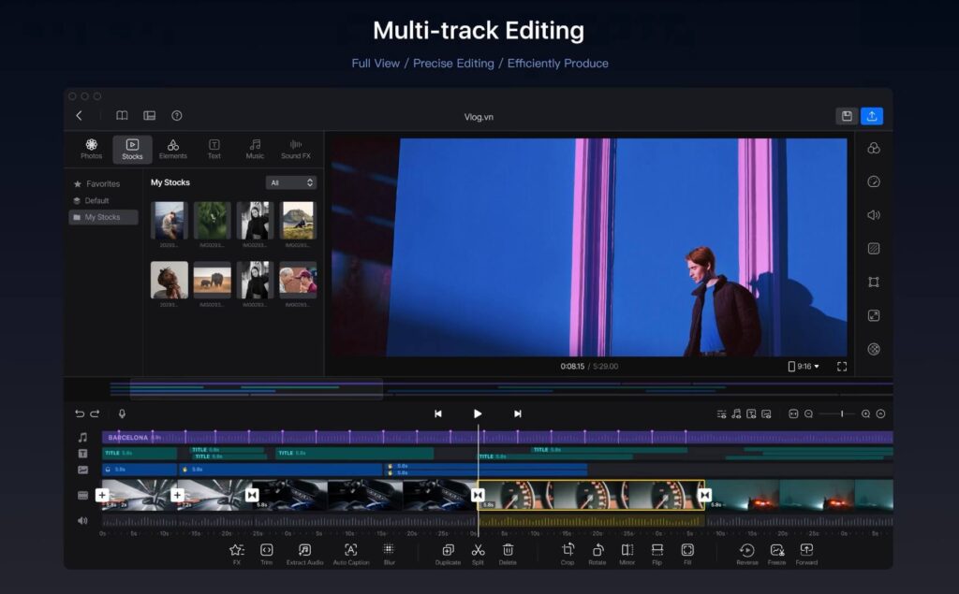Image resolution: width=959 pixels, height=594 pixels.
Task: Open the speed gauge panel
Action: coord(873,181)
